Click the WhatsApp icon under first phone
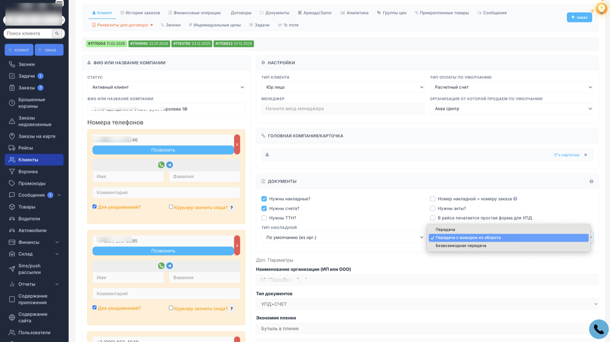This screenshot has width=610, height=342. tap(161, 165)
